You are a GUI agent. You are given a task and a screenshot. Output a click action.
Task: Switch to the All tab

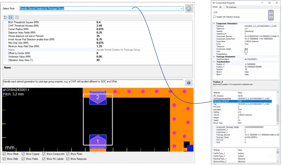point(220,7)
